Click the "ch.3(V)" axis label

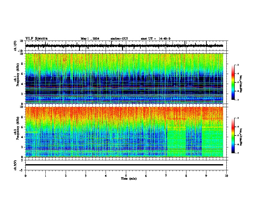[15, 165]
